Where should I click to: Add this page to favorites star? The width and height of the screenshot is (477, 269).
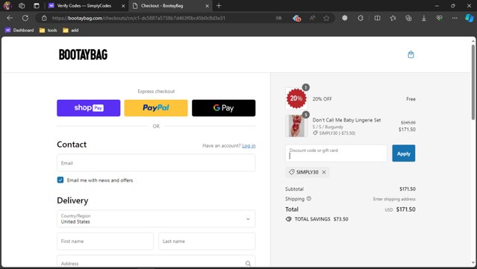click(x=326, y=18)
